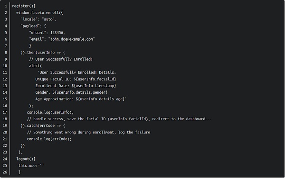Screen dimensions: 285x178
Task: Place cursor on alert( call
Action: (35, 66)
